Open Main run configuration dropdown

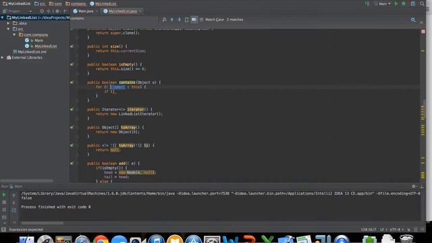(x=383, y=3)
